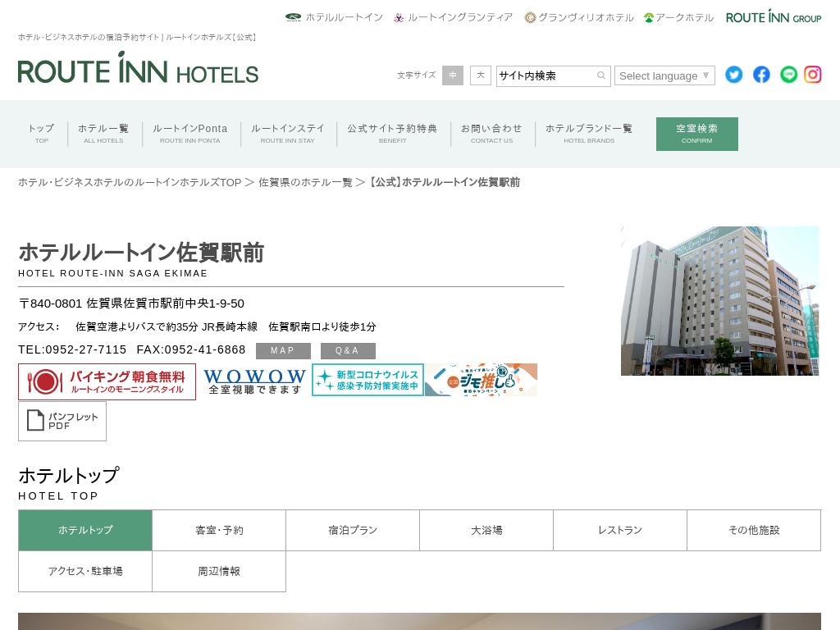Open 公式サイト予約特典 BENEFIT menu

pyautogui.click(x=393, y=134)
